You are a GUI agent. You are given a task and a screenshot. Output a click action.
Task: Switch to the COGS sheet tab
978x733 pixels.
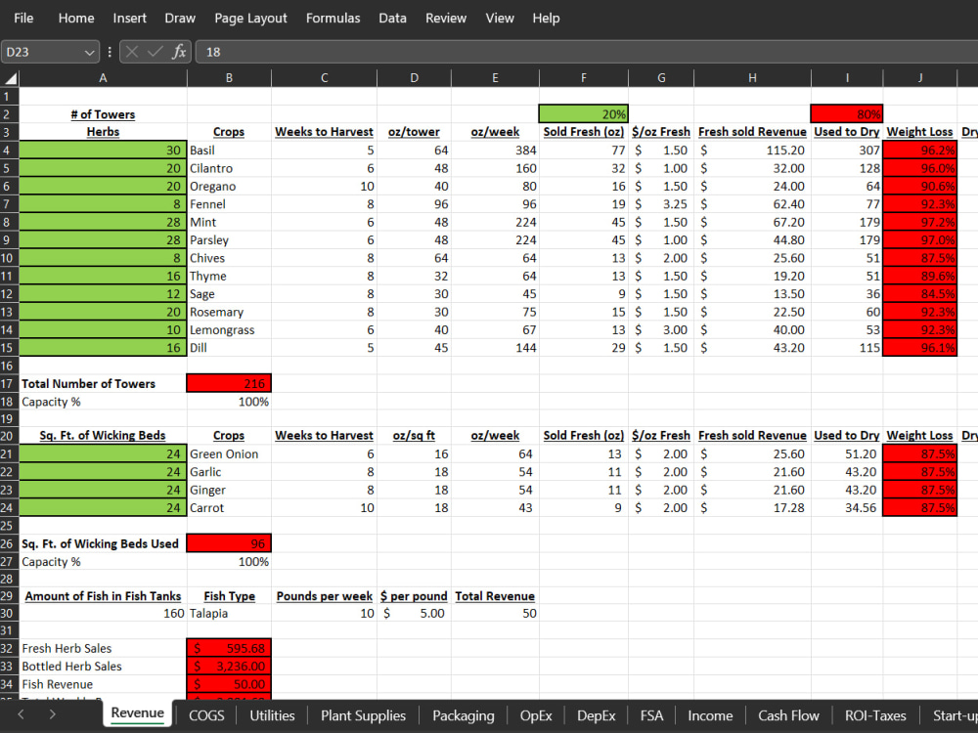click(206, 714)
